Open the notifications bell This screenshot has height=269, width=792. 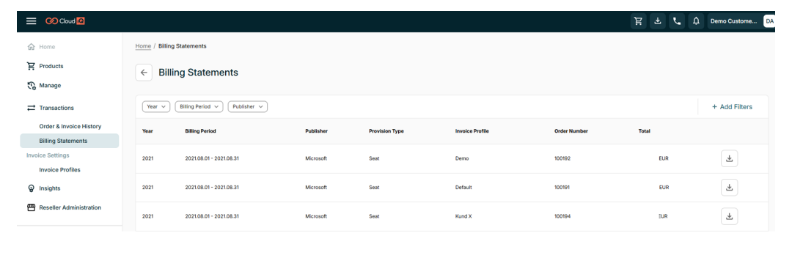(696, 21)
